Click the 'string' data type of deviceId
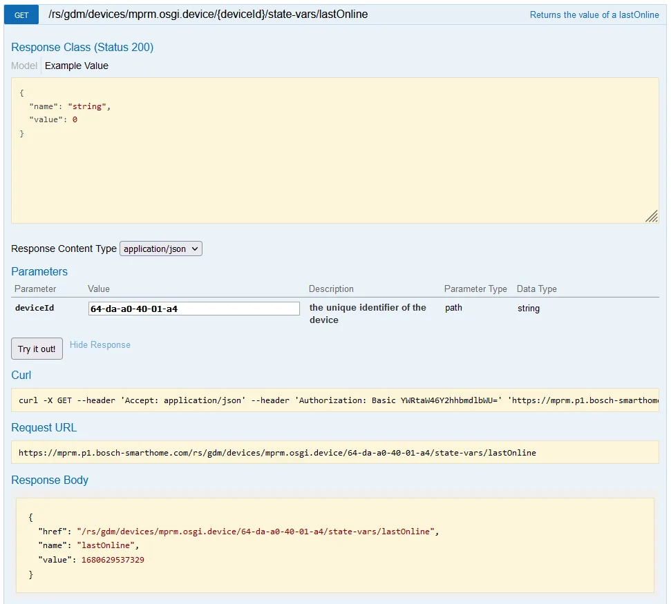The height and width of the screenshot is (604, 671). (529, 308)
